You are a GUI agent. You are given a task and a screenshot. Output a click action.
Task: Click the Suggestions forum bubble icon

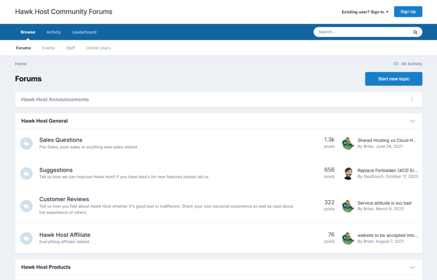[x=26, y=173]
